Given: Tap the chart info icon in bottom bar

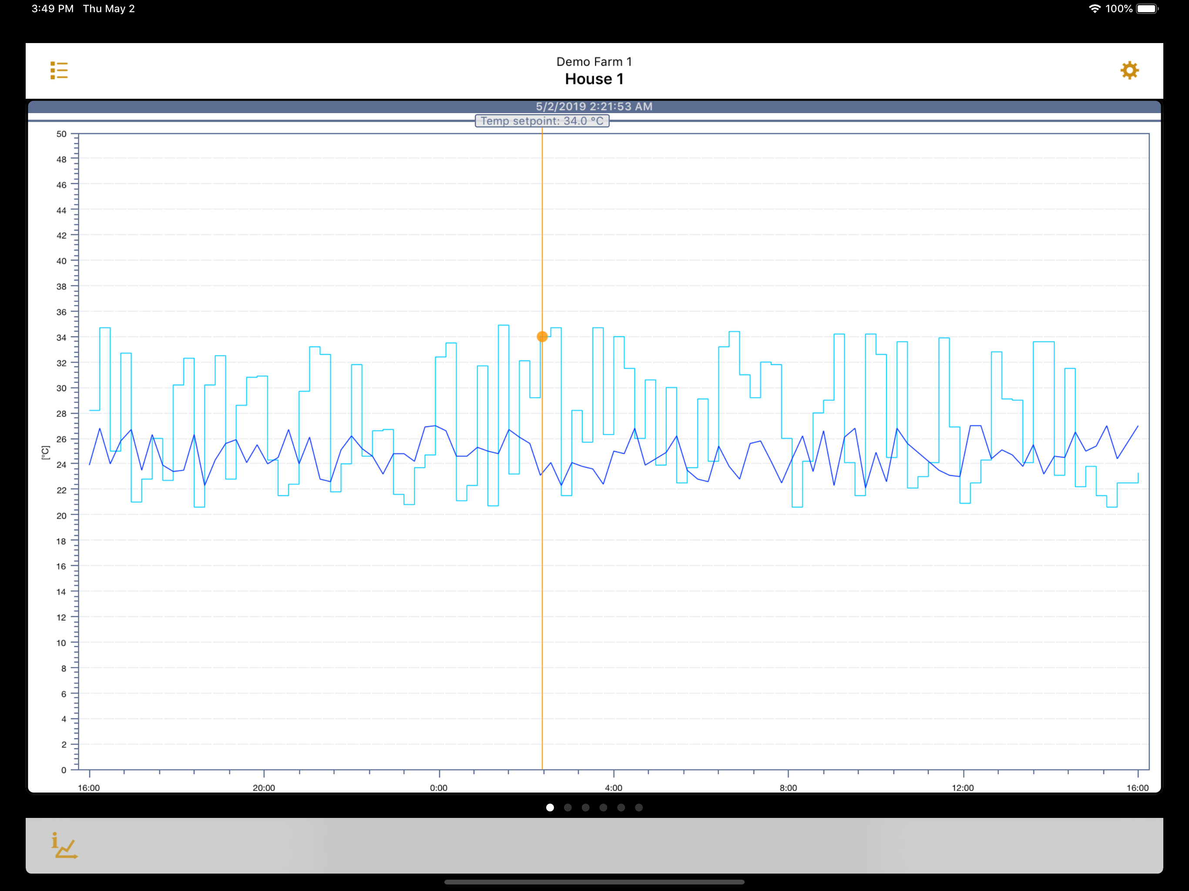Looking at the screenshot, I should [x=64, y=845].
